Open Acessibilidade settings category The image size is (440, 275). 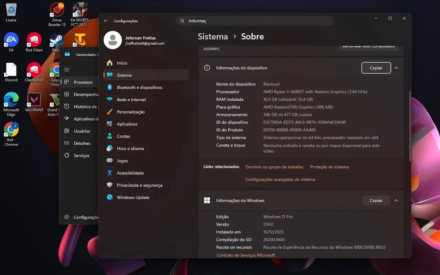click(x=146, y=173)
